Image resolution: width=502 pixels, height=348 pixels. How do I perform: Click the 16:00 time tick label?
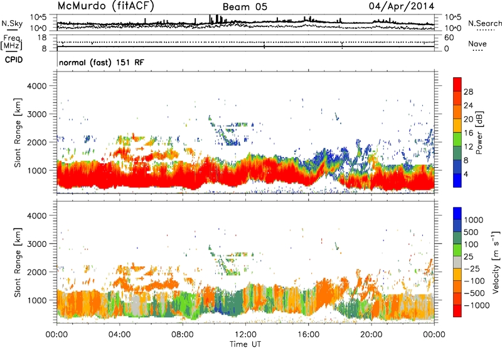pyautogui.click(x=308, y=335)
